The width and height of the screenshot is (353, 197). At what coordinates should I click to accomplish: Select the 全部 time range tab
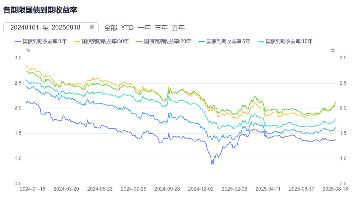[110, 27]
